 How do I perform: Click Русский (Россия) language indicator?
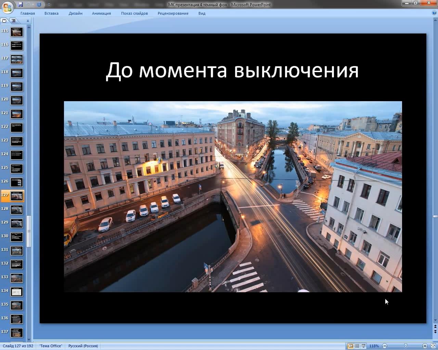click(x=83, y=346)
